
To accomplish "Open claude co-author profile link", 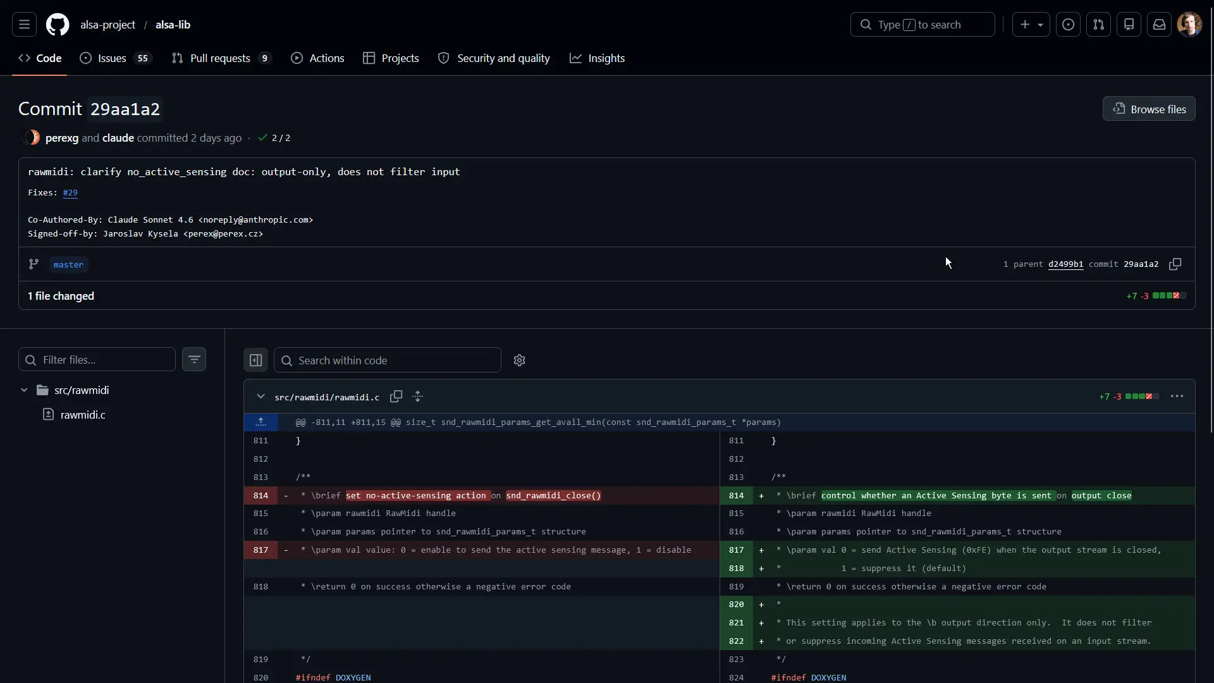I will [x=118, y=138].
